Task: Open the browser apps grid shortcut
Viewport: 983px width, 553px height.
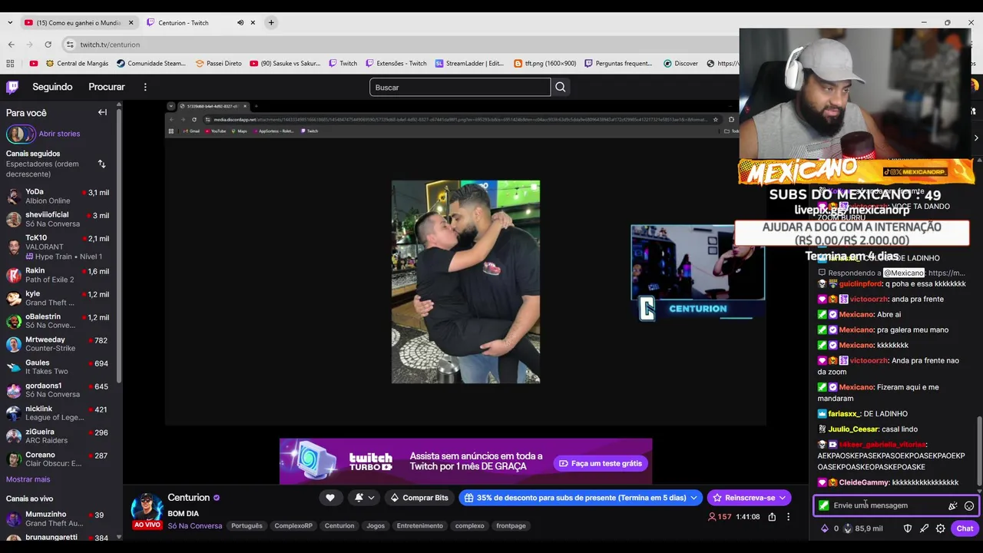Action: 10,63
